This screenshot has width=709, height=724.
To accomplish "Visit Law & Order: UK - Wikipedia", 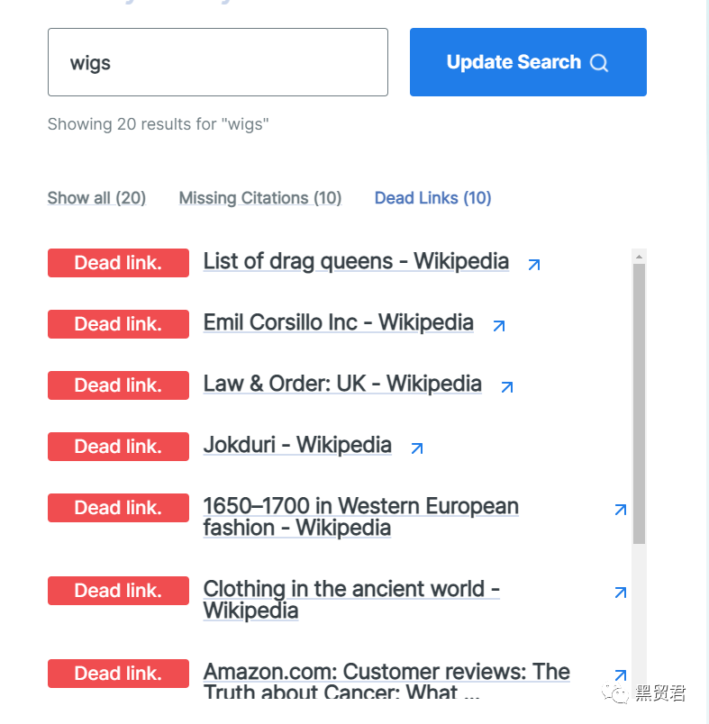I will click(x=342, y=384).
